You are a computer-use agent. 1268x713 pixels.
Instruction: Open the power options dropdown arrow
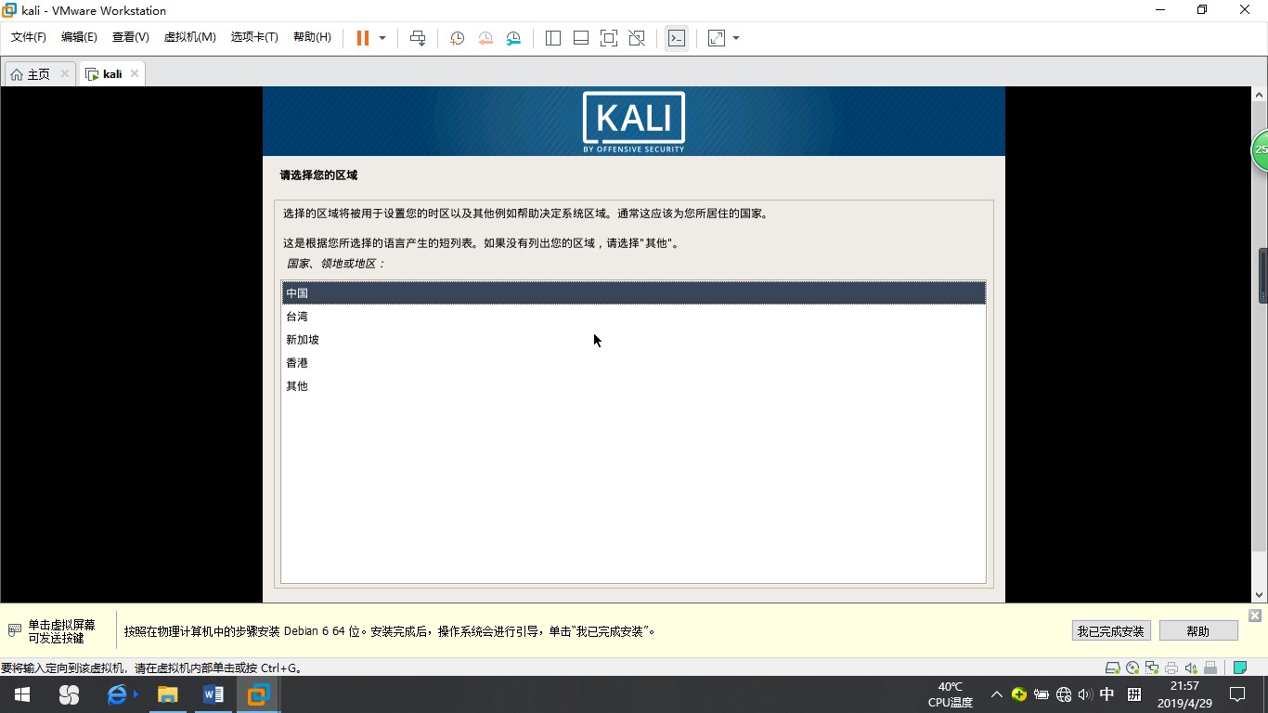[382, 38]
